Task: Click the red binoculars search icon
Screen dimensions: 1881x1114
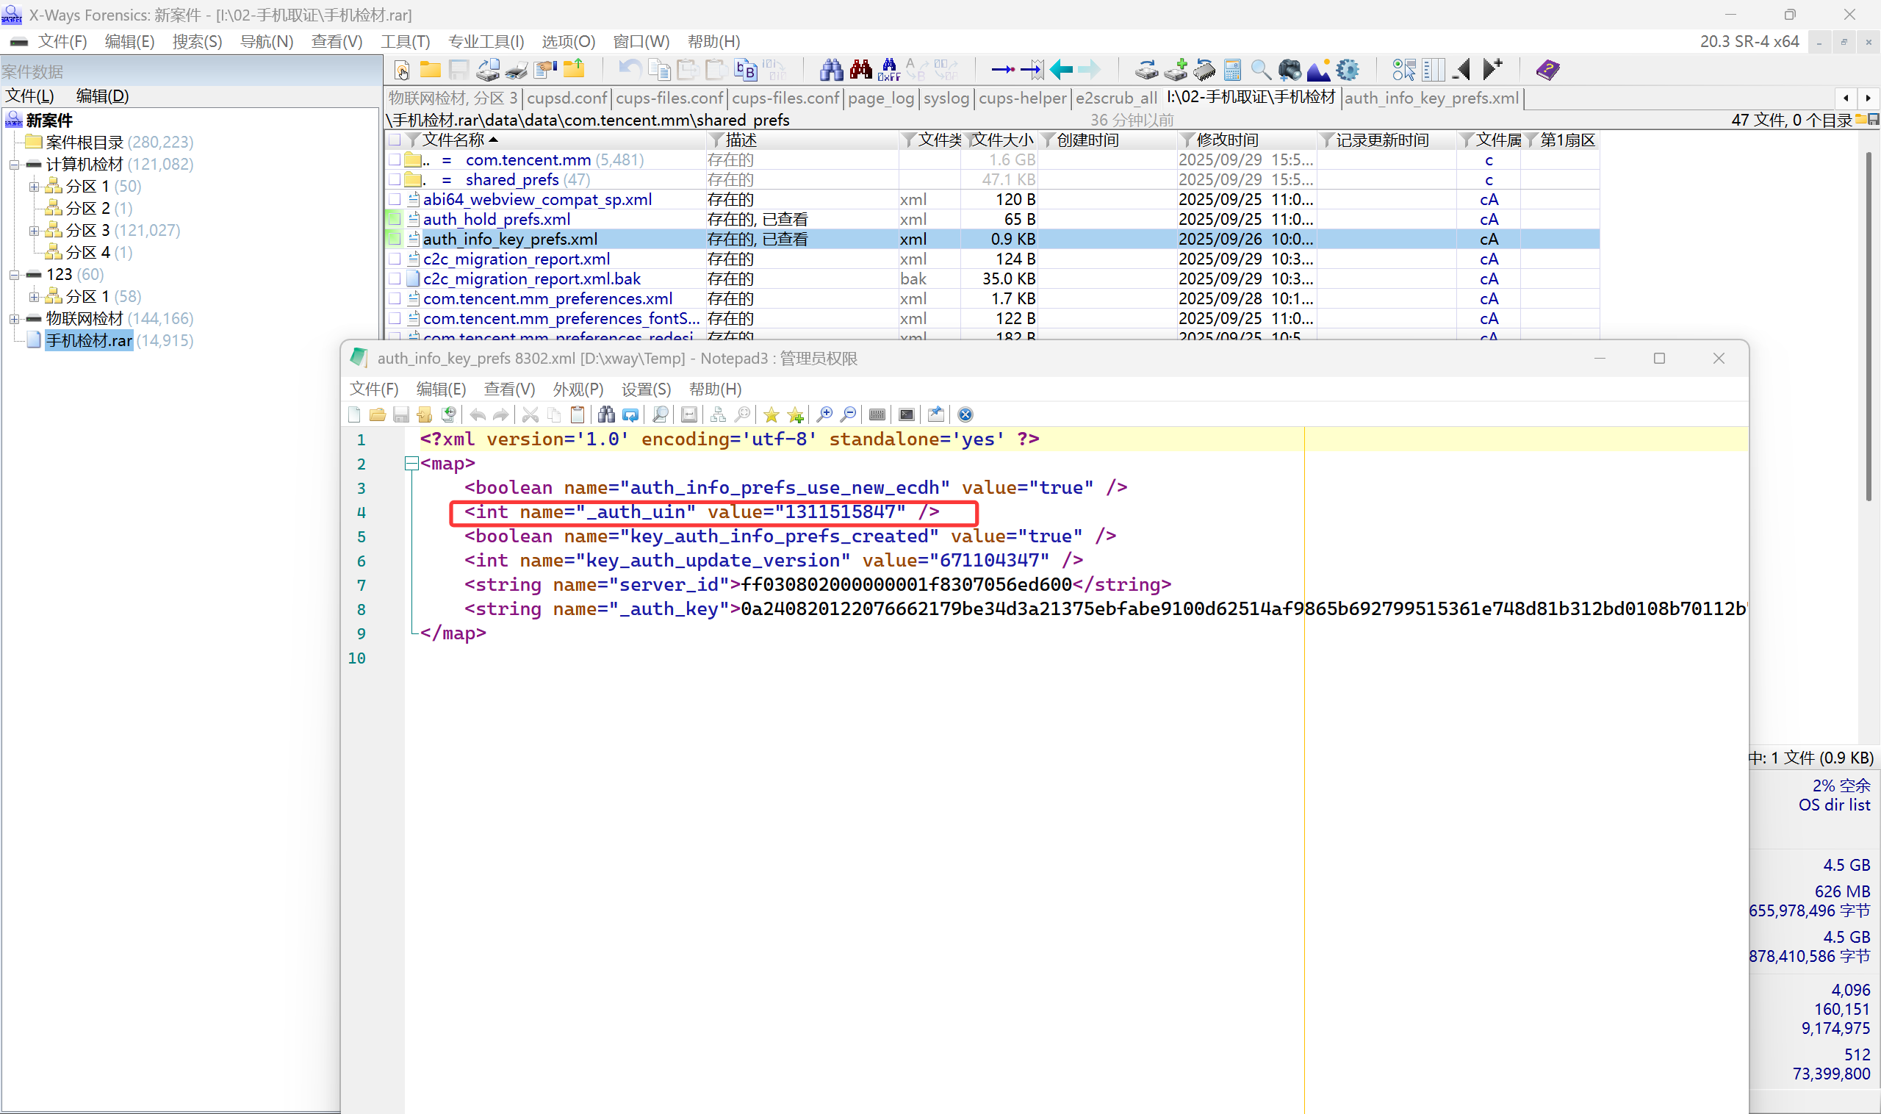Action: (860, 70)
